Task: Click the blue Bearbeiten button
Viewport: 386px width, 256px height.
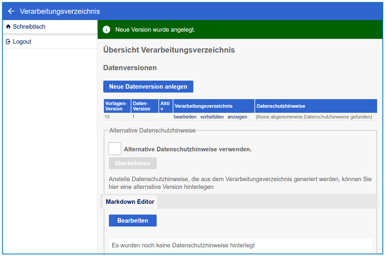Action: (132, 220)
